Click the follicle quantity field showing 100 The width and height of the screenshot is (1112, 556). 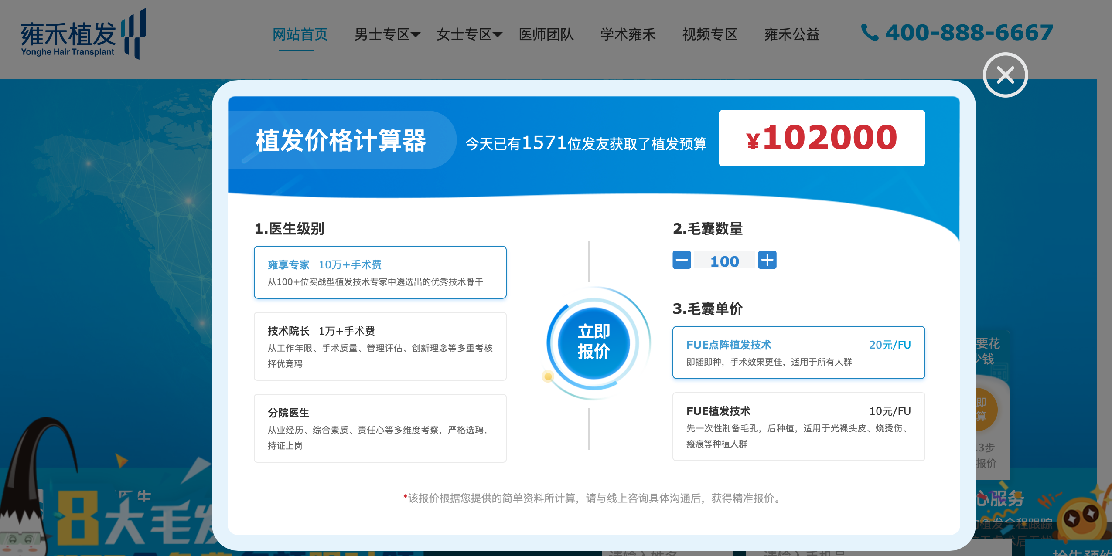coord(724,261)
